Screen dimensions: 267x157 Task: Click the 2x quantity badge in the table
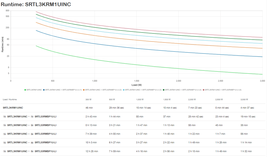[x=32, y=125]
